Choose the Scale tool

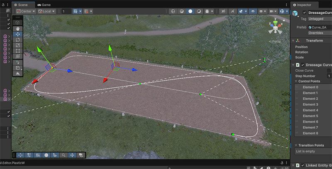click(17, 45)
